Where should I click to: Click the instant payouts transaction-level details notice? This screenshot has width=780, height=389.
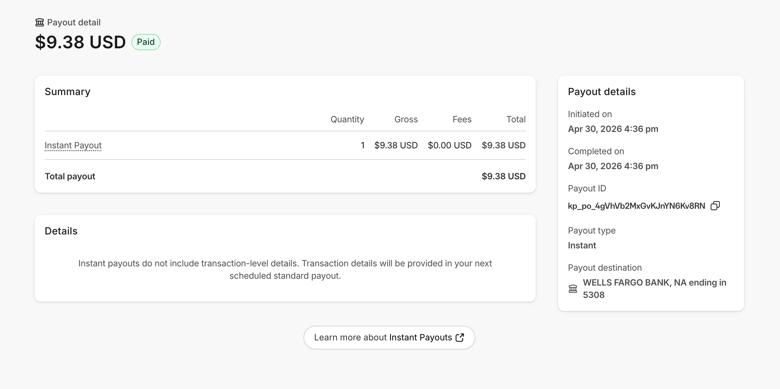click(x=285, y=269)
